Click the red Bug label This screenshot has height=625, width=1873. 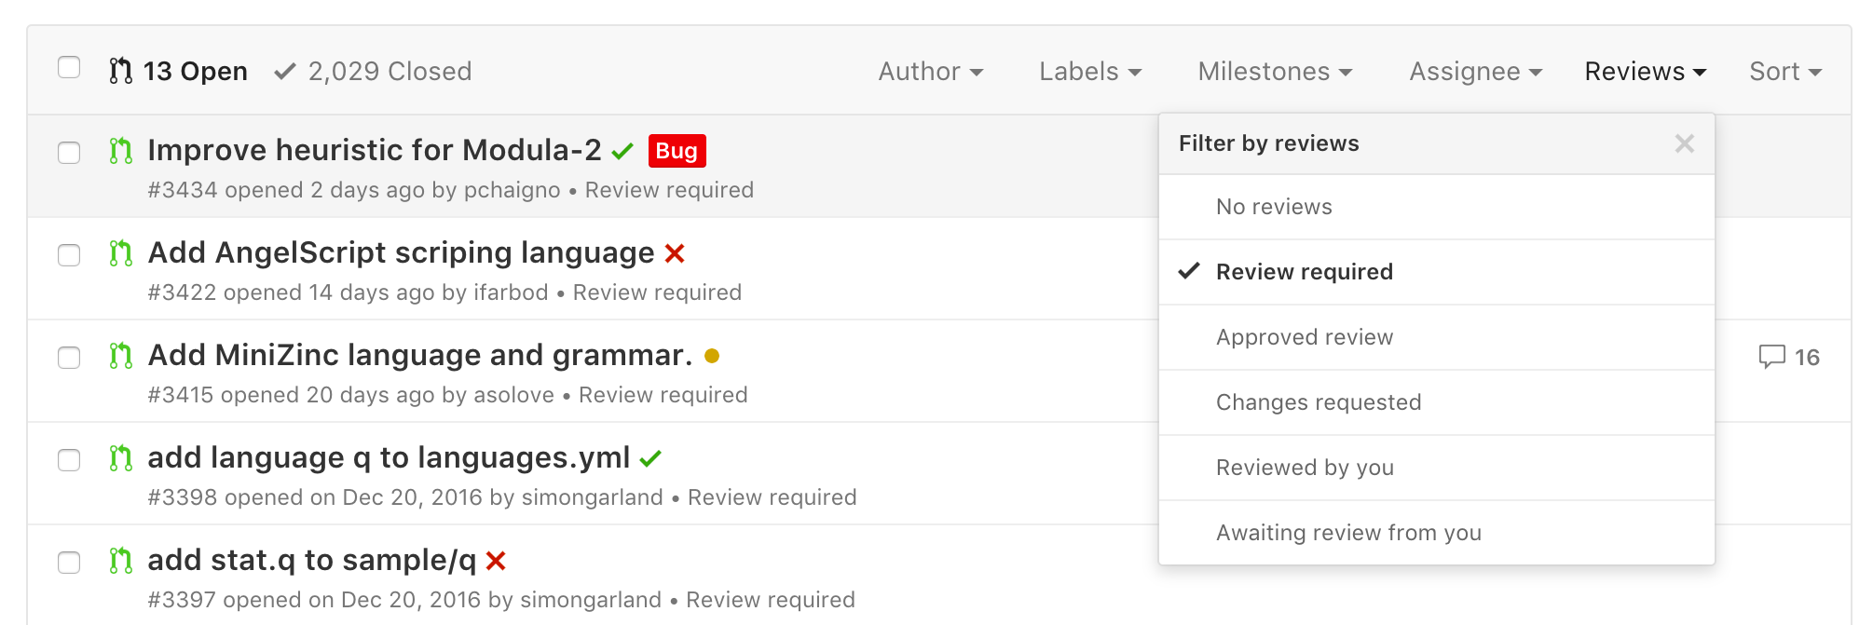point(677,151)
